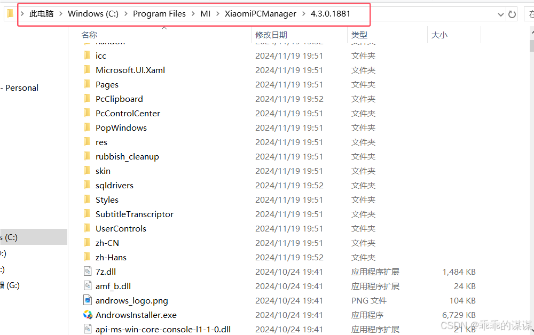Select the UserControls folder icon

click(x=87, y=228)
